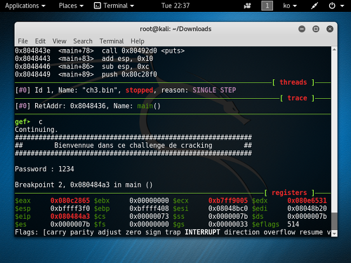
Task: Open the Places menu in the top bar
Action: pyautogui.click(x=71, y=6)
